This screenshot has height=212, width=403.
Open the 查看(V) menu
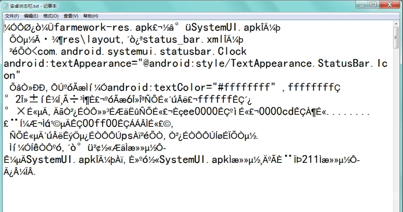click(x=71, y=16)
